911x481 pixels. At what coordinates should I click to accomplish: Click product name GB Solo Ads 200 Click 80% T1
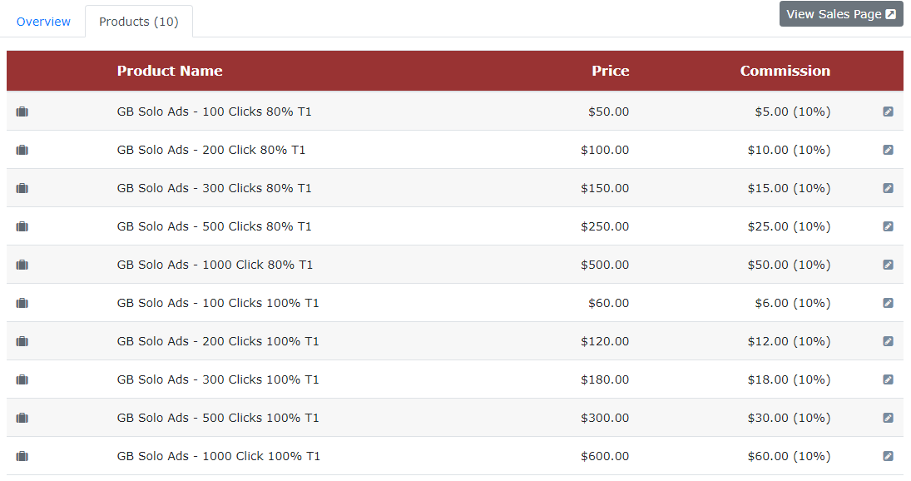point(210,150)
